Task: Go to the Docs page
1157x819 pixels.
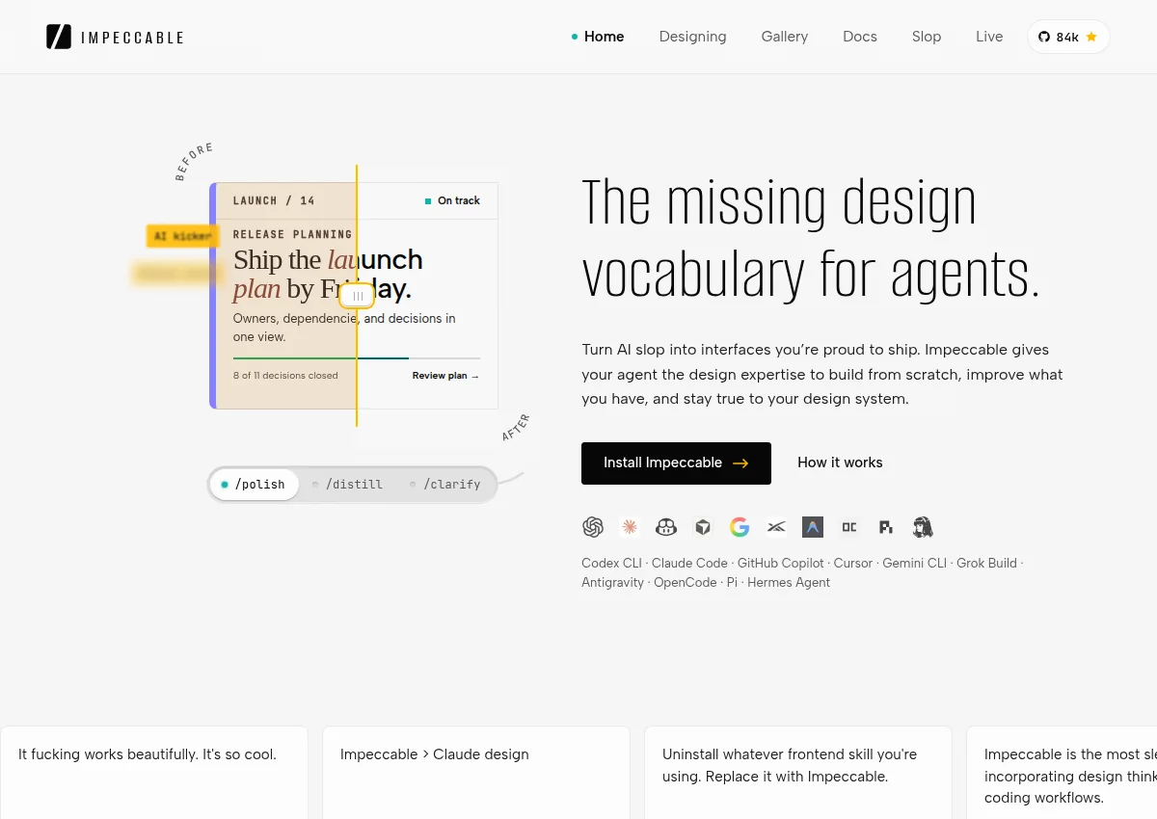Action: pos(860,37)
